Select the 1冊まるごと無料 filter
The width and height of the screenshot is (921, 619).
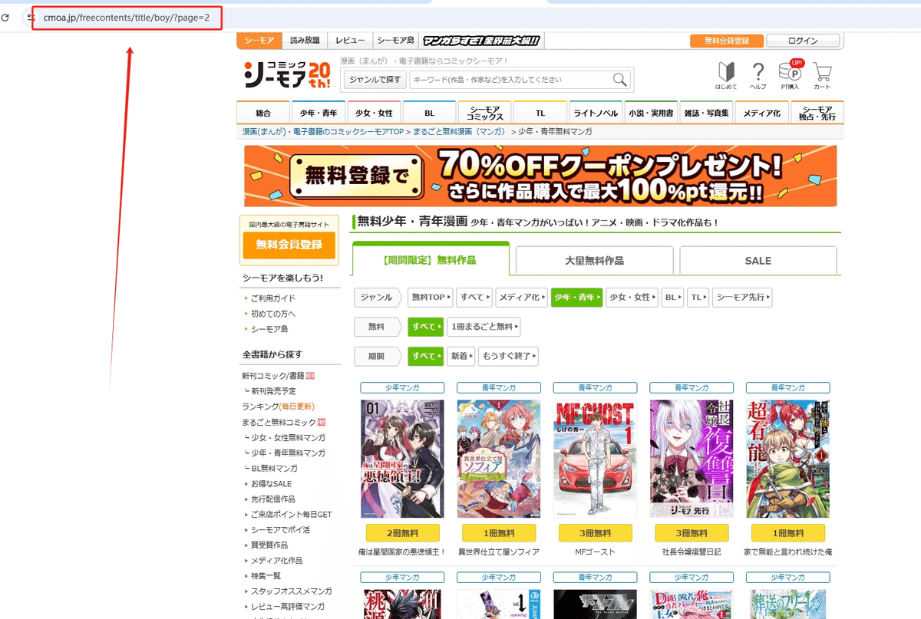tap(484, 327)
